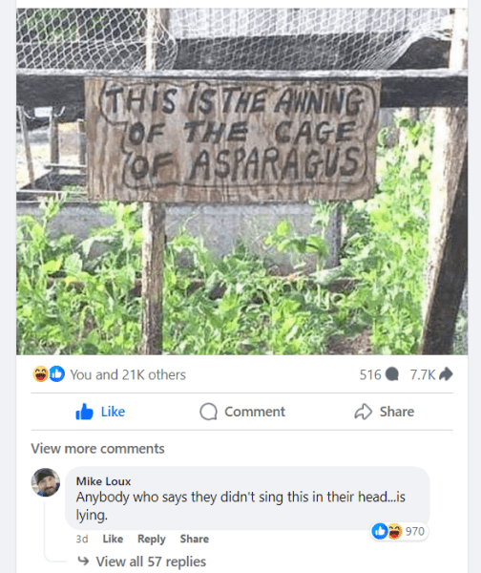This screenshot has width=481, height=573.
Task: Click the laughing Haha reaction emoji on post
Action: tap(40, 373)
